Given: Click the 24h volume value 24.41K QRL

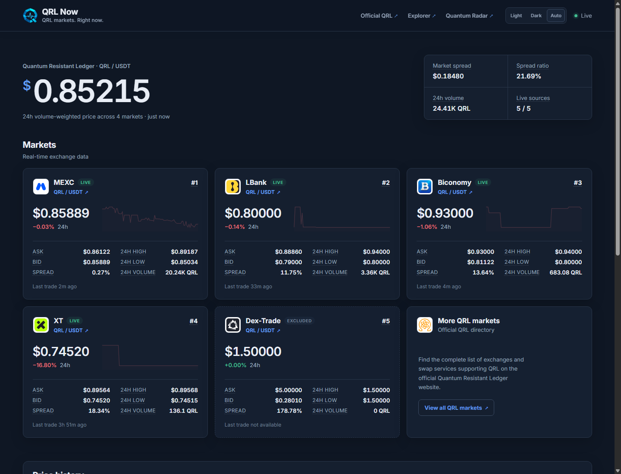Looking at the screenshot, I should (452, 109).
